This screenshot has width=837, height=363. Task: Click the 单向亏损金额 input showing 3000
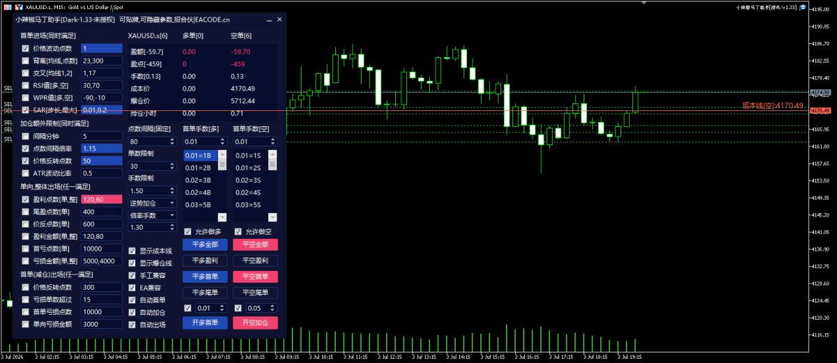click(101, 324)
